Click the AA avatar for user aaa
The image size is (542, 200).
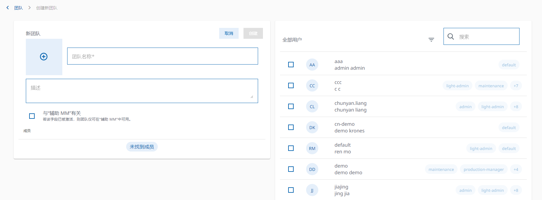[312, 65]
